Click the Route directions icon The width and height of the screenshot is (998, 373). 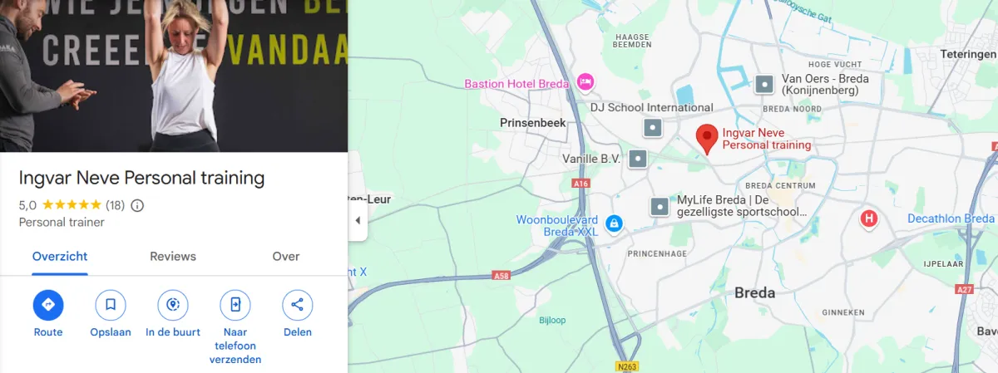point(48,305)
